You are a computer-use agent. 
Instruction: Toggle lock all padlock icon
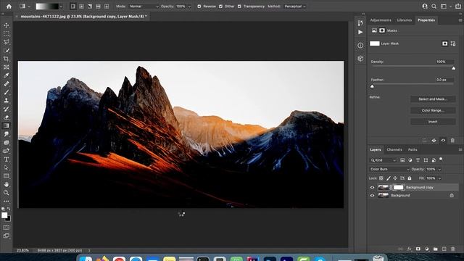tap(410, 178)
